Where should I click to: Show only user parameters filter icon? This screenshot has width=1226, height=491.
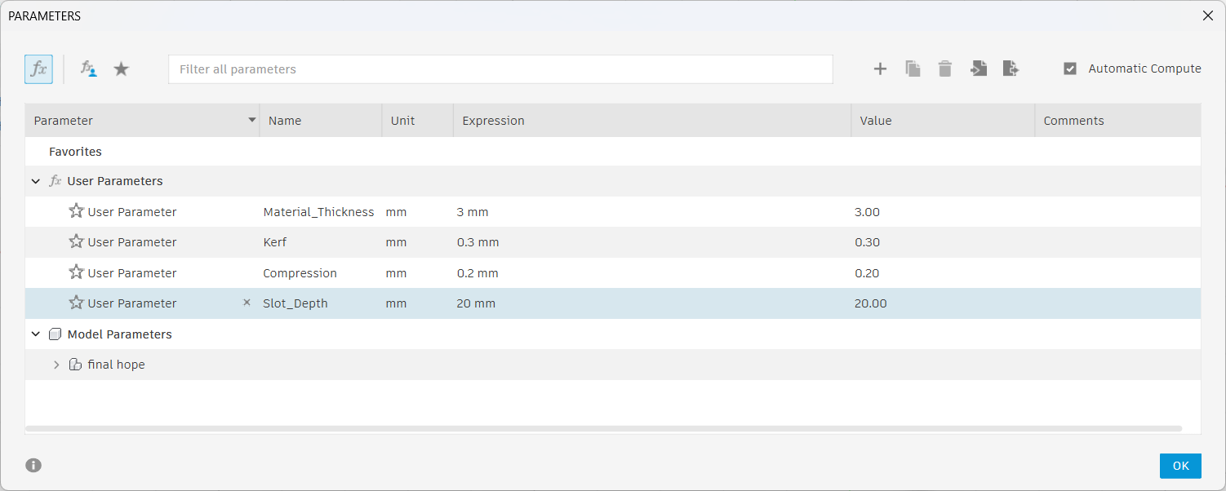(88, 69)
